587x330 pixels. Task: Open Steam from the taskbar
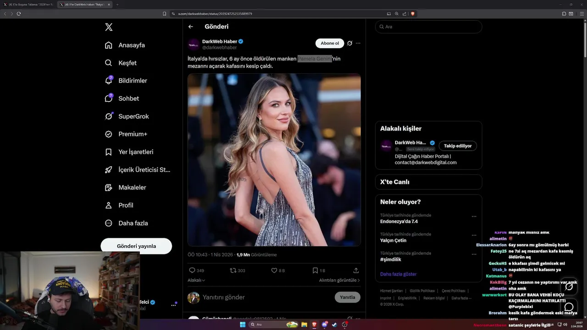pos(334,324)
